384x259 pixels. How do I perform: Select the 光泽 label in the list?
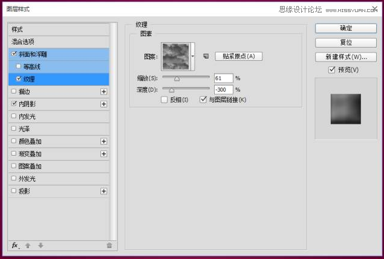[x=24, y=129]
